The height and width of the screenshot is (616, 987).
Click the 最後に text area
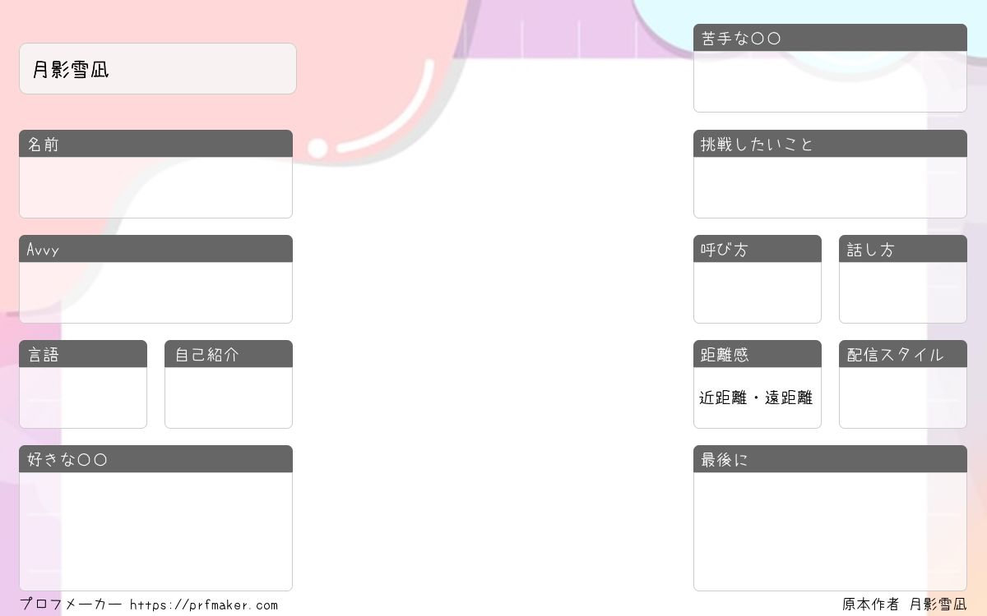[830, 531]
